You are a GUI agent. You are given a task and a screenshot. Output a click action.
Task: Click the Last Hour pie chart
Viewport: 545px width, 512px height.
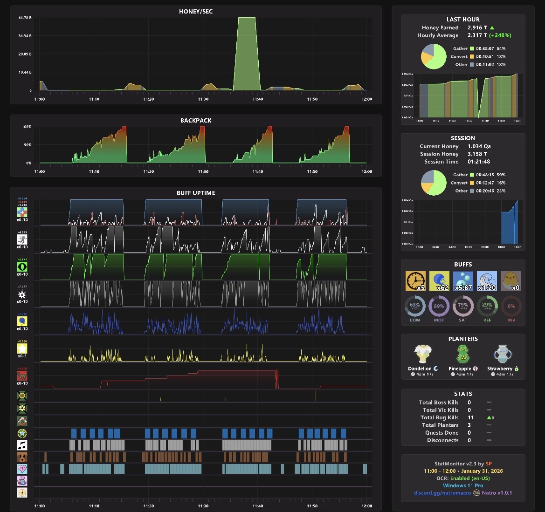(434, 57)
